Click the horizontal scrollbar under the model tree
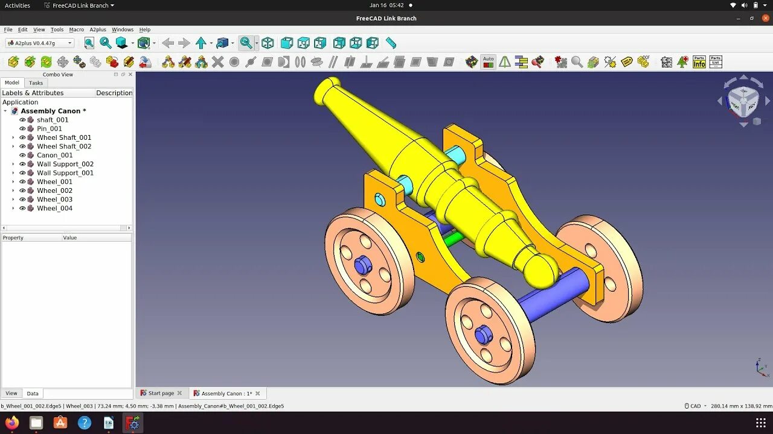Viewport: 773px width, 434px height. point(66,228)
